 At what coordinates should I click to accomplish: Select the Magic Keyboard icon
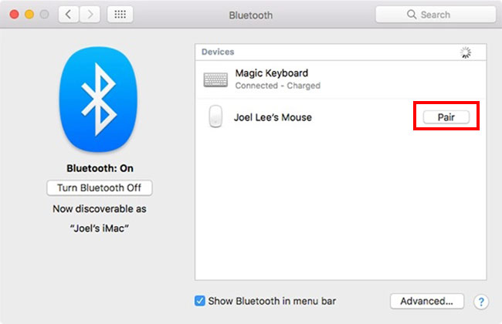pos(215,79)
